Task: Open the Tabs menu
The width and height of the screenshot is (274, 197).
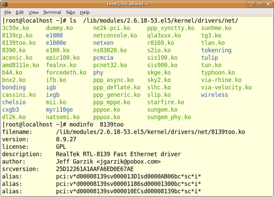Action: 70,13
